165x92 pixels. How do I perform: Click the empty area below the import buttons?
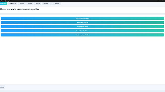82,60
